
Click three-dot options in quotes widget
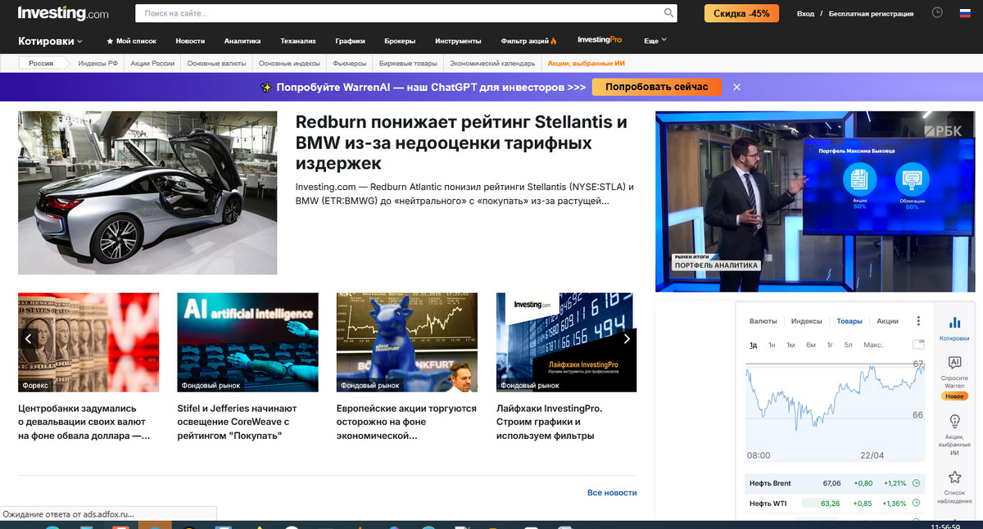pos(918,321)
